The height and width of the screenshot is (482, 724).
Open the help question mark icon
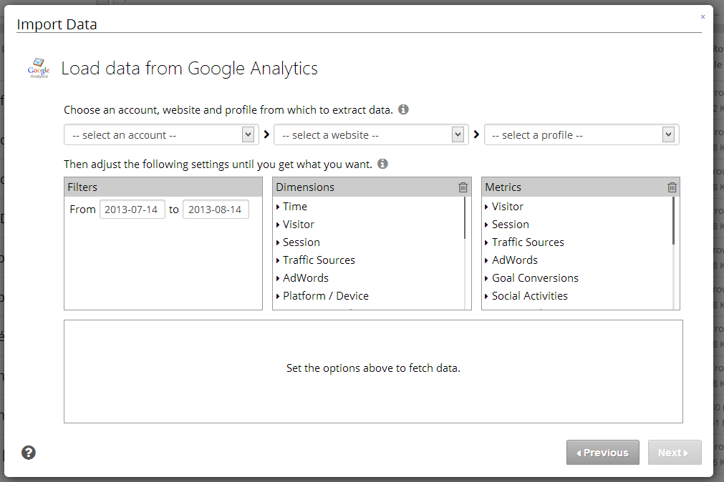point(29,453)
